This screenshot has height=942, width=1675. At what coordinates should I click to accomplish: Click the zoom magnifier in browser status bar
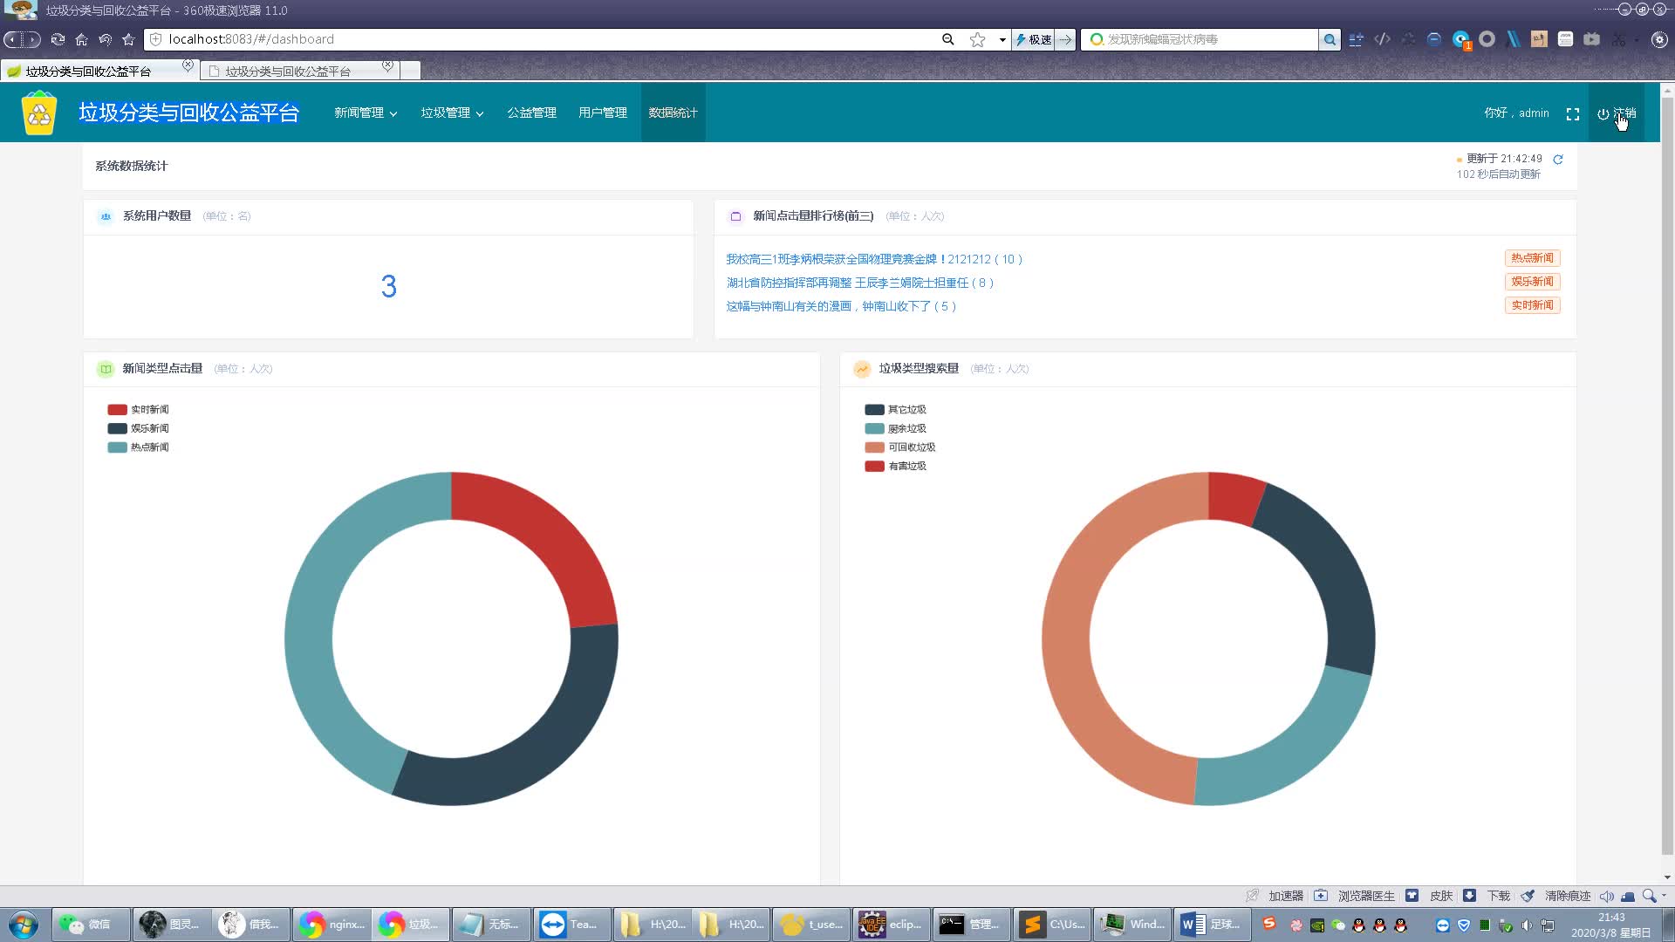click(x=1649, y=896)
